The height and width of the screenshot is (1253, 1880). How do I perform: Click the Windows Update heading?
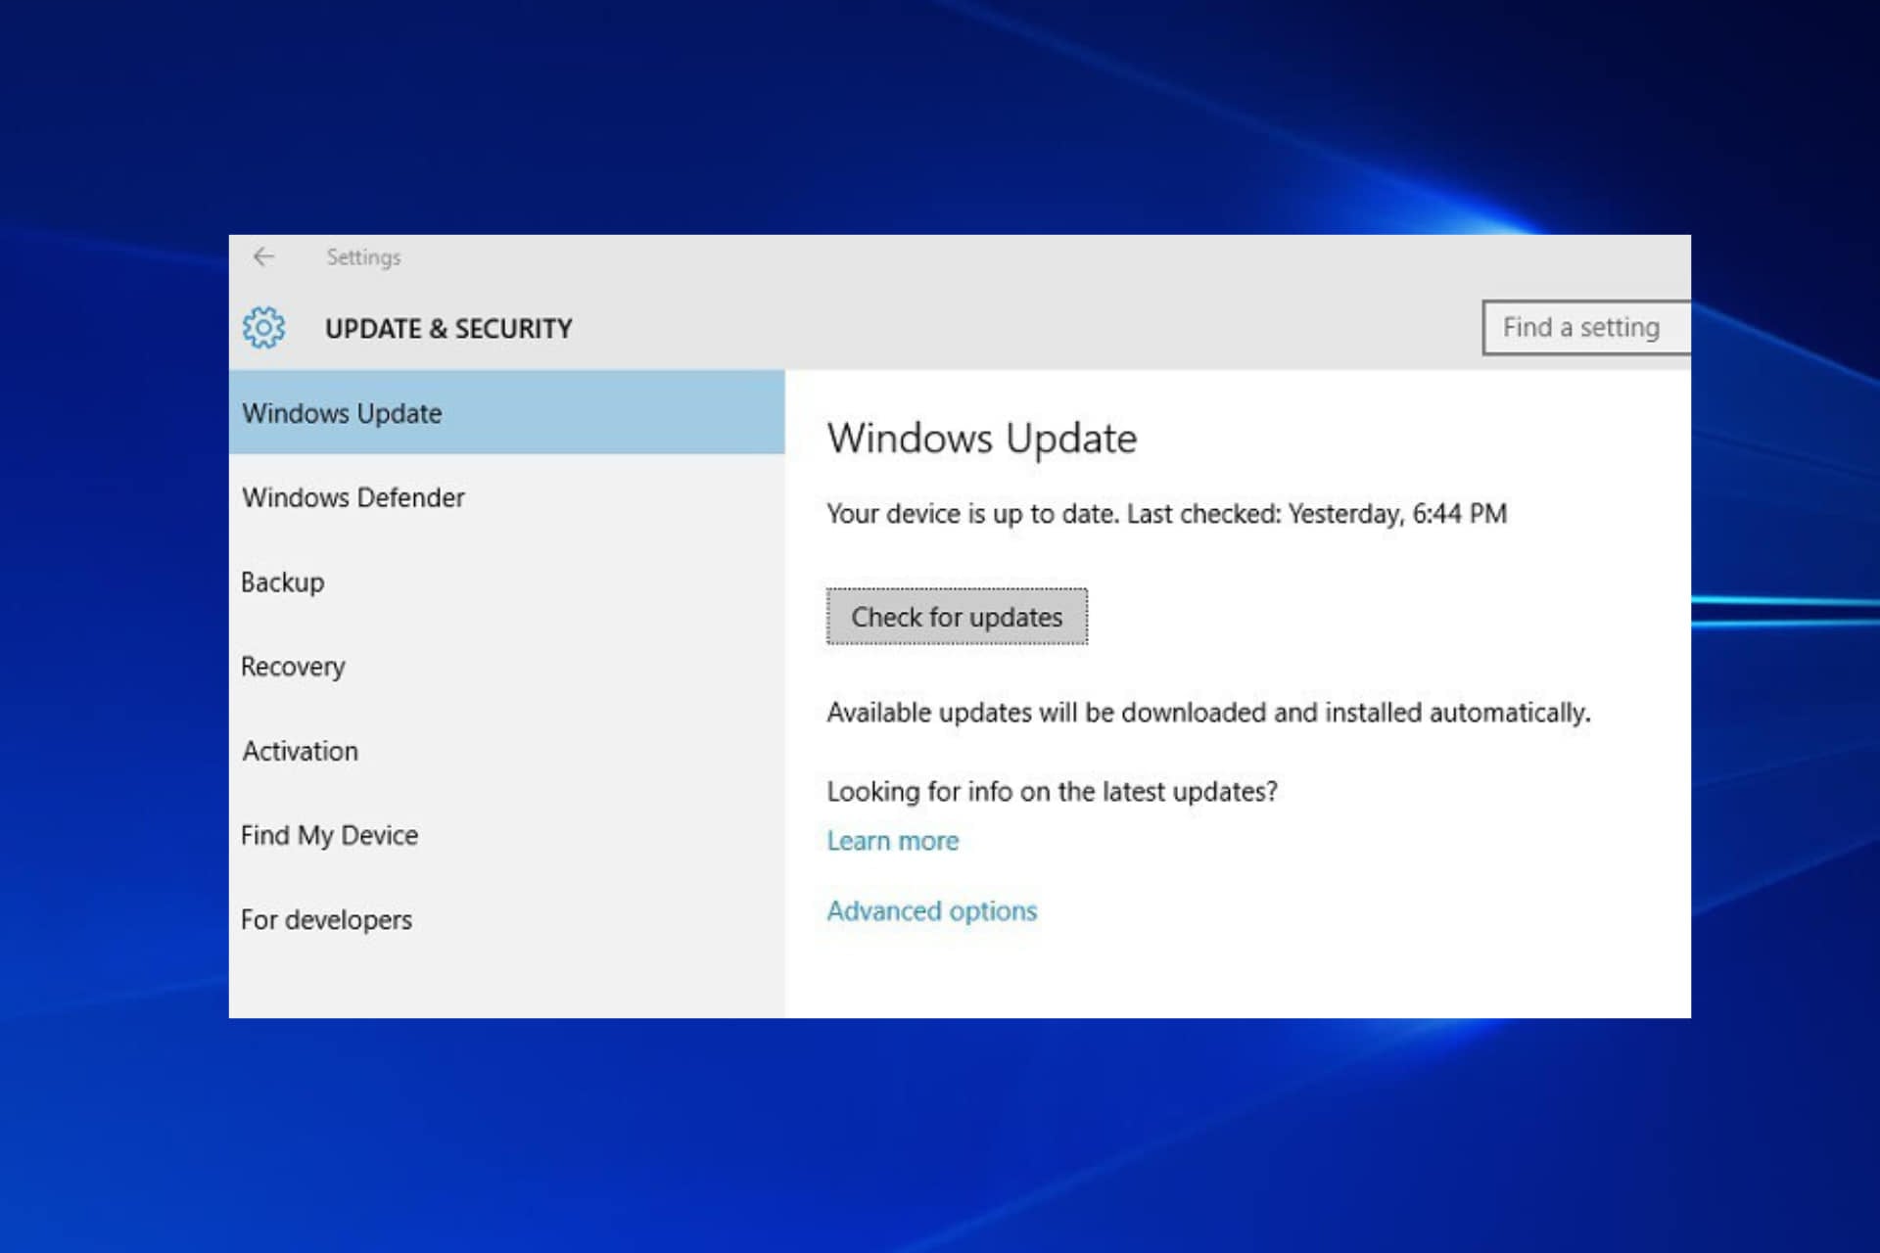pyautogui.click(x=982, y=438)
